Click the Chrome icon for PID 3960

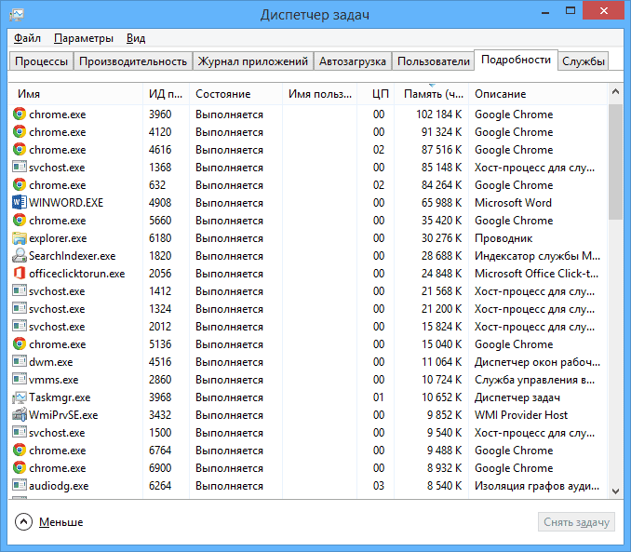[19, 114]
